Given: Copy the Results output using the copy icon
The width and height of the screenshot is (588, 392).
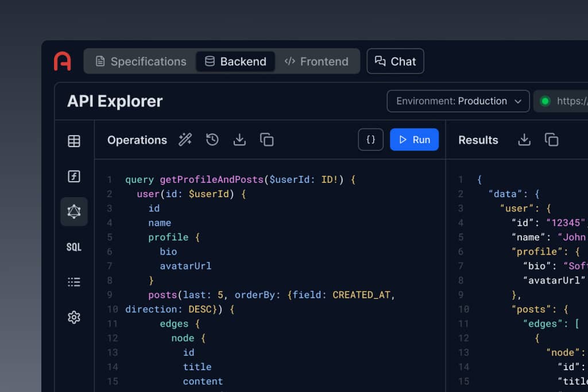Looking at the screenshot, I should pyautogui.click(x=552, y=139).
